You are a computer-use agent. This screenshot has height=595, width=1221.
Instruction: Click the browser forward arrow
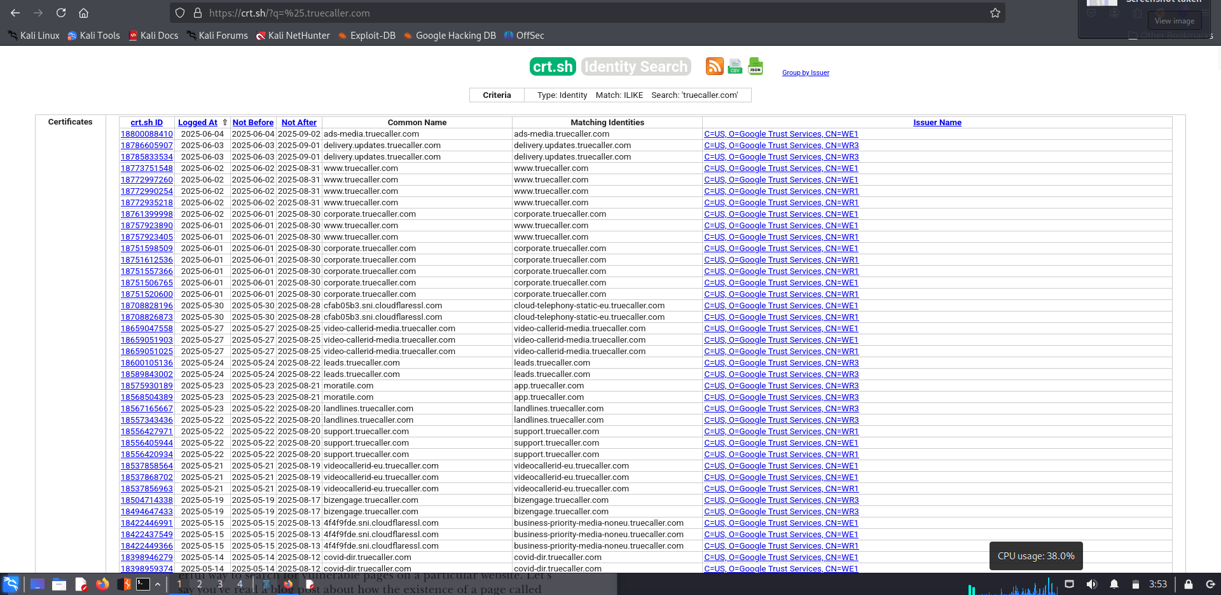[x=38, y=13]
